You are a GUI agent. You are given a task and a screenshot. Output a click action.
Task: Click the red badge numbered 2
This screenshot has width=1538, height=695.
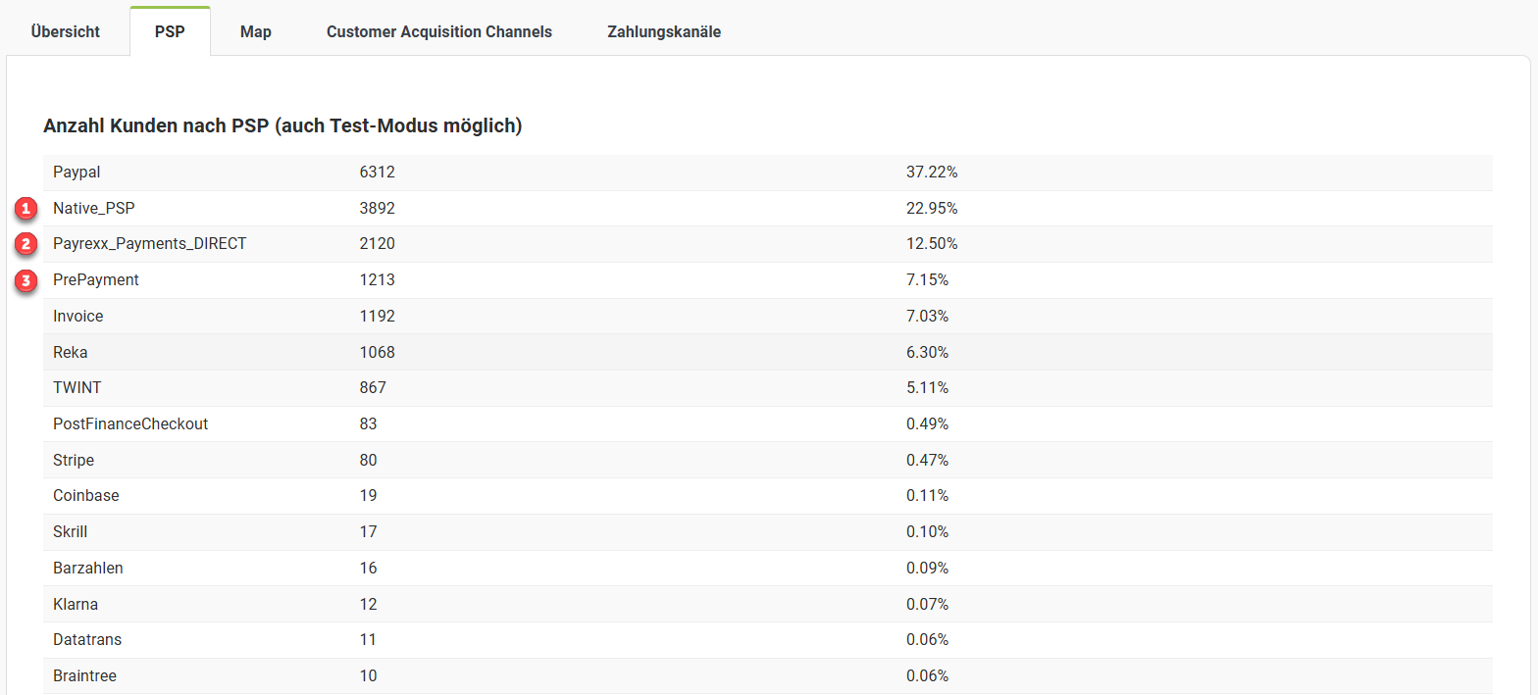26,244
